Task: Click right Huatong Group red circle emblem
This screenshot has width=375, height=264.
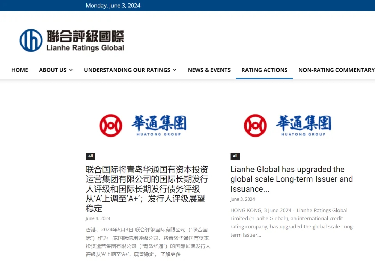Action: pos(255,125)
